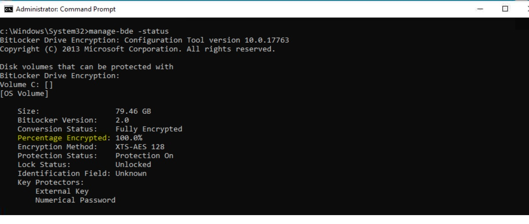Click the '100.0%' percentage value
Image resolution: width=529 pixels, height=224 pixels.
pos(129,138)
